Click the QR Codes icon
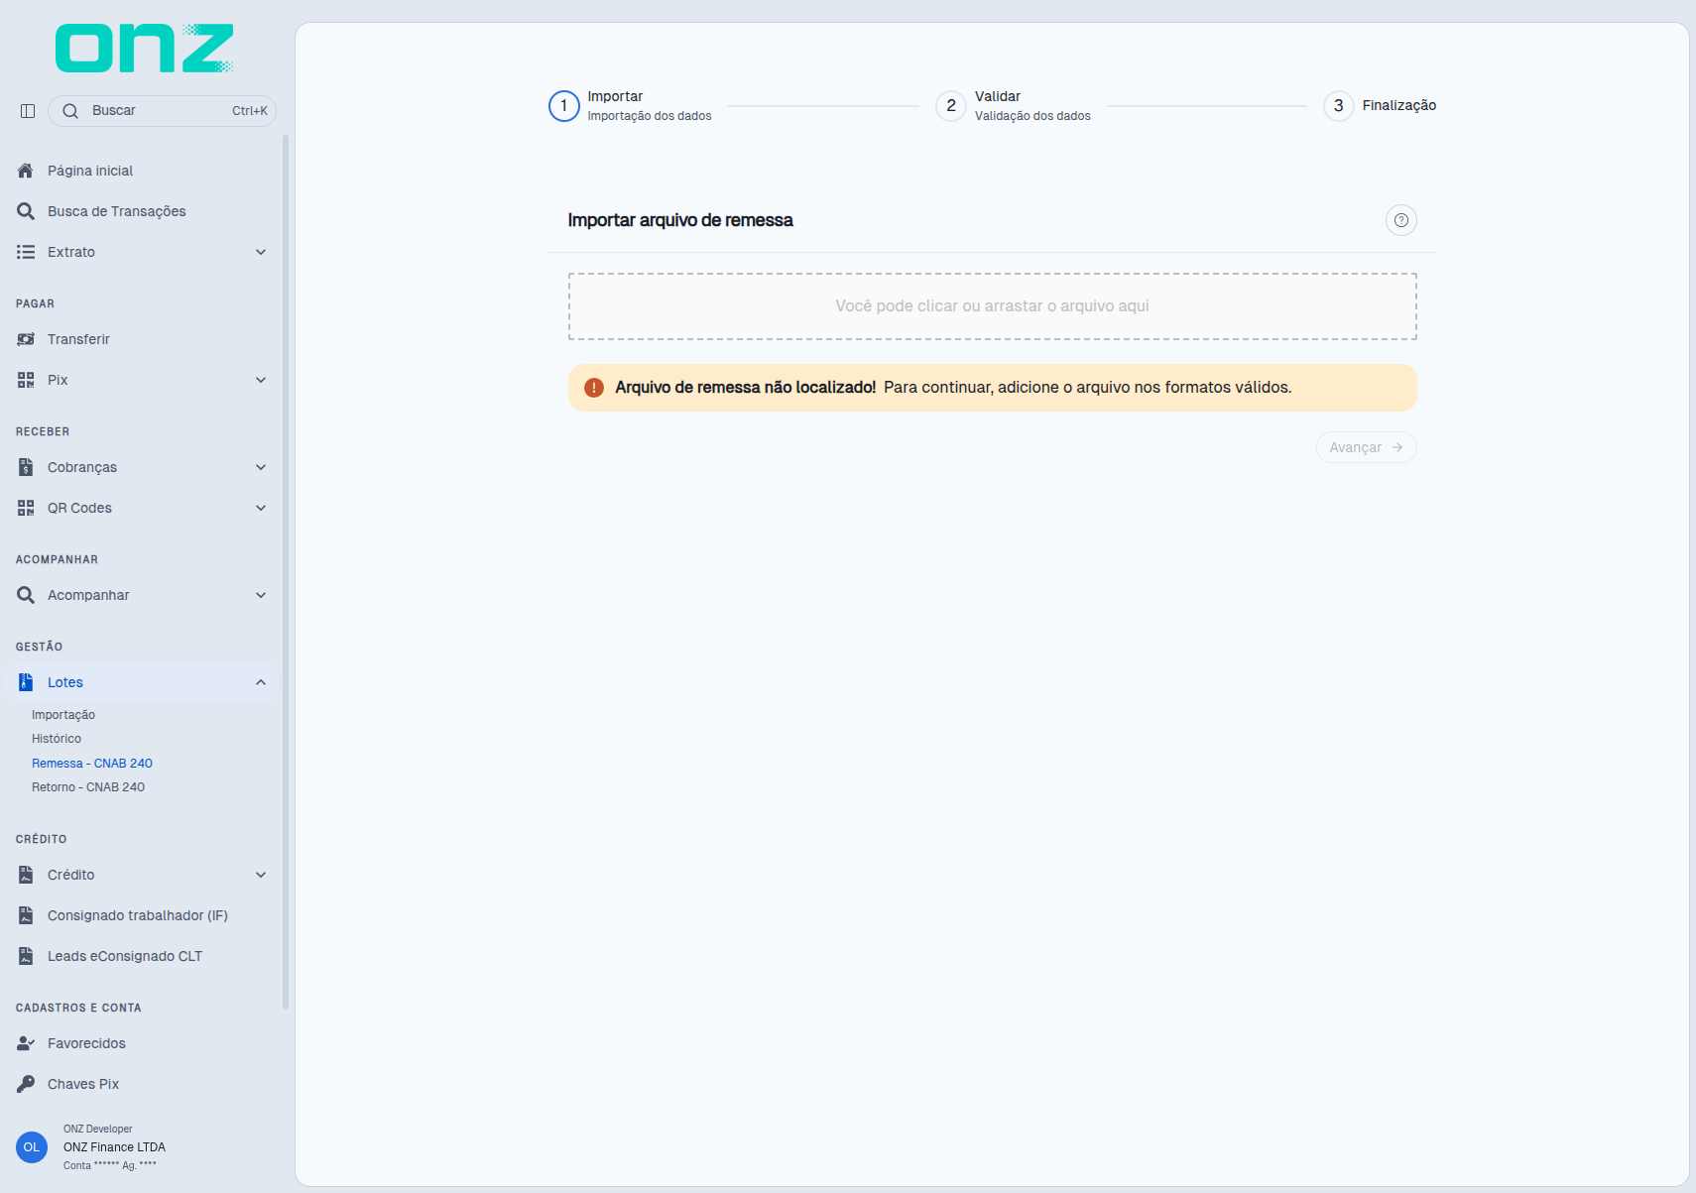The height and width of the screenshot is (1193, 1696). point(26,508)
